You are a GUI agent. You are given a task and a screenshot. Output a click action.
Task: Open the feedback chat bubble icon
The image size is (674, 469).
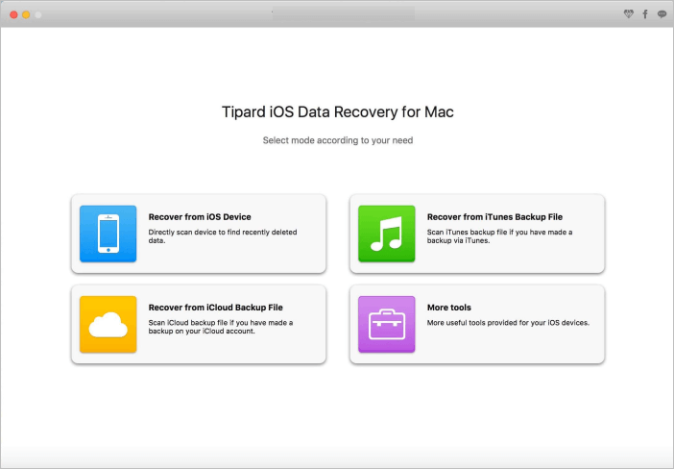[662, 14]
